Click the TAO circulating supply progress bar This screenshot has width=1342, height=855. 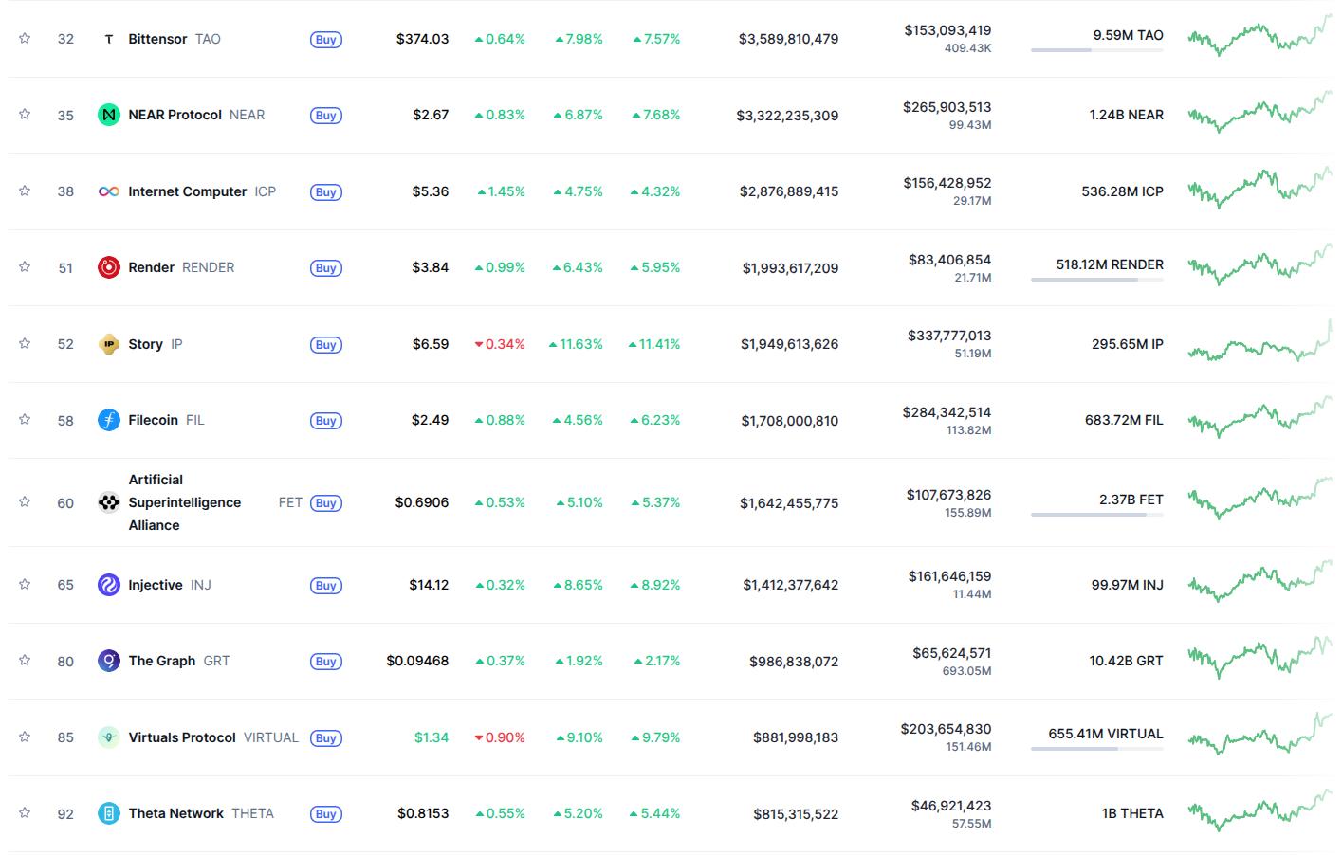point(1097,50)
